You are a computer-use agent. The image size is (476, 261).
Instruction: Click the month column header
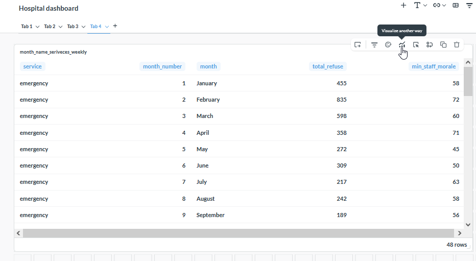tap(208, 66)
